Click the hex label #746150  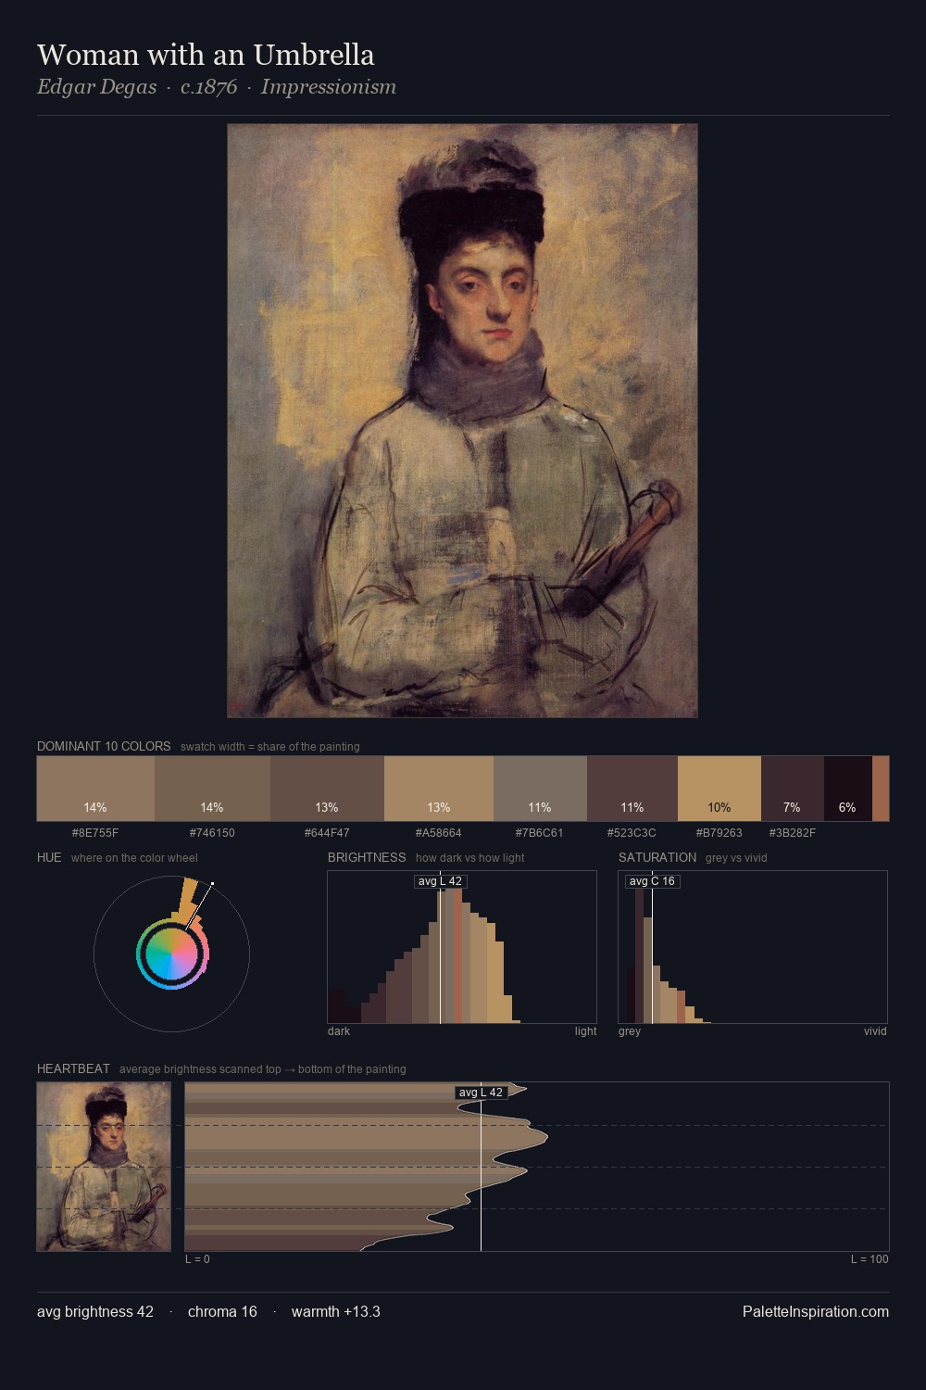coord(212,833)
